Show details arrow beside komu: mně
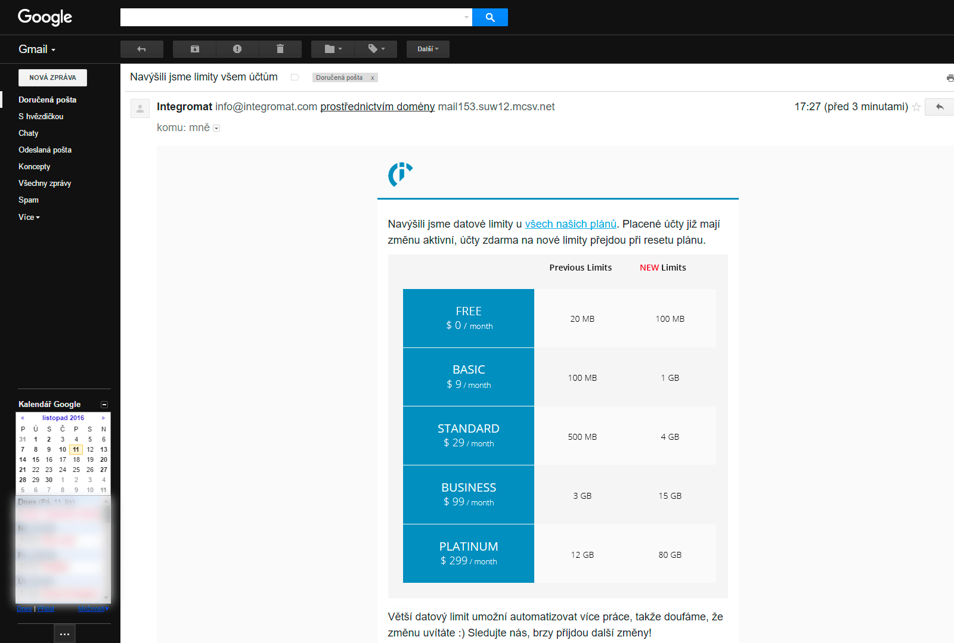The width and height of the screenshot is (954, 643). coord(216,128)
